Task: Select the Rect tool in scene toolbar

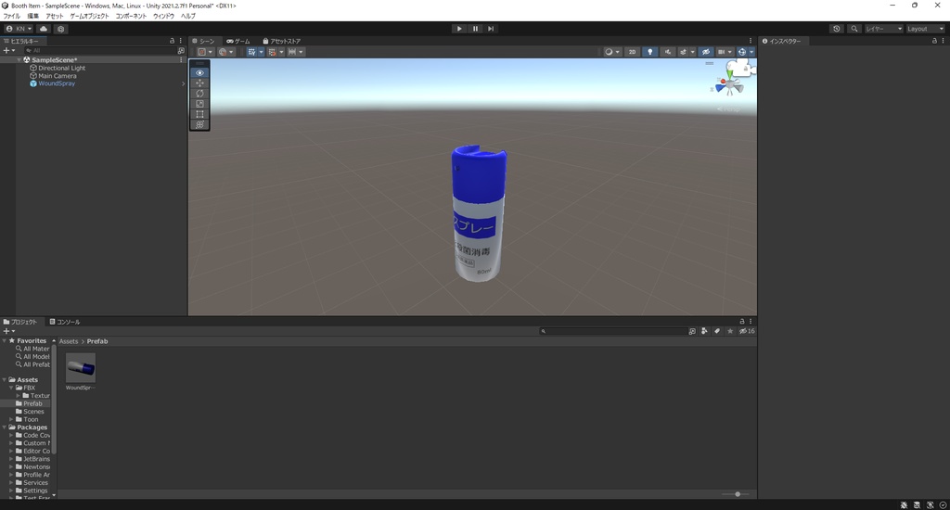Action: 200,114
